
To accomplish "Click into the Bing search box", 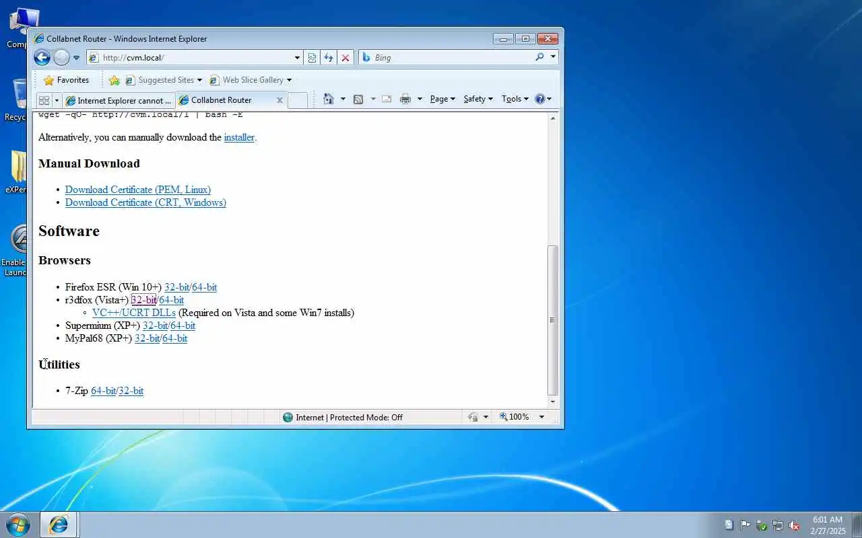I will click(x=453, y=58).
